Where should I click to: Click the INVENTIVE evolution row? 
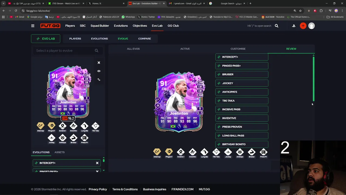pyautogui.click(x=242, y=118)
